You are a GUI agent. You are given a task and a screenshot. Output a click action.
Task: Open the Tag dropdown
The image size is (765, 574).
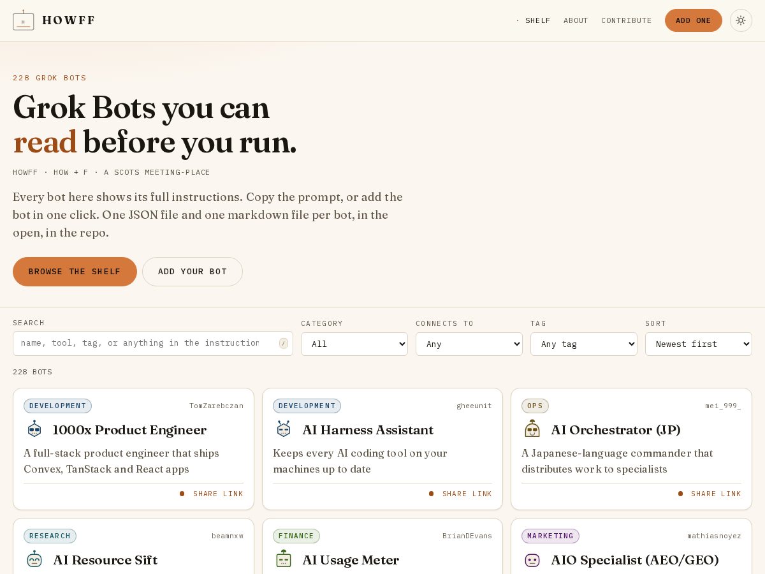click(584, 344)
